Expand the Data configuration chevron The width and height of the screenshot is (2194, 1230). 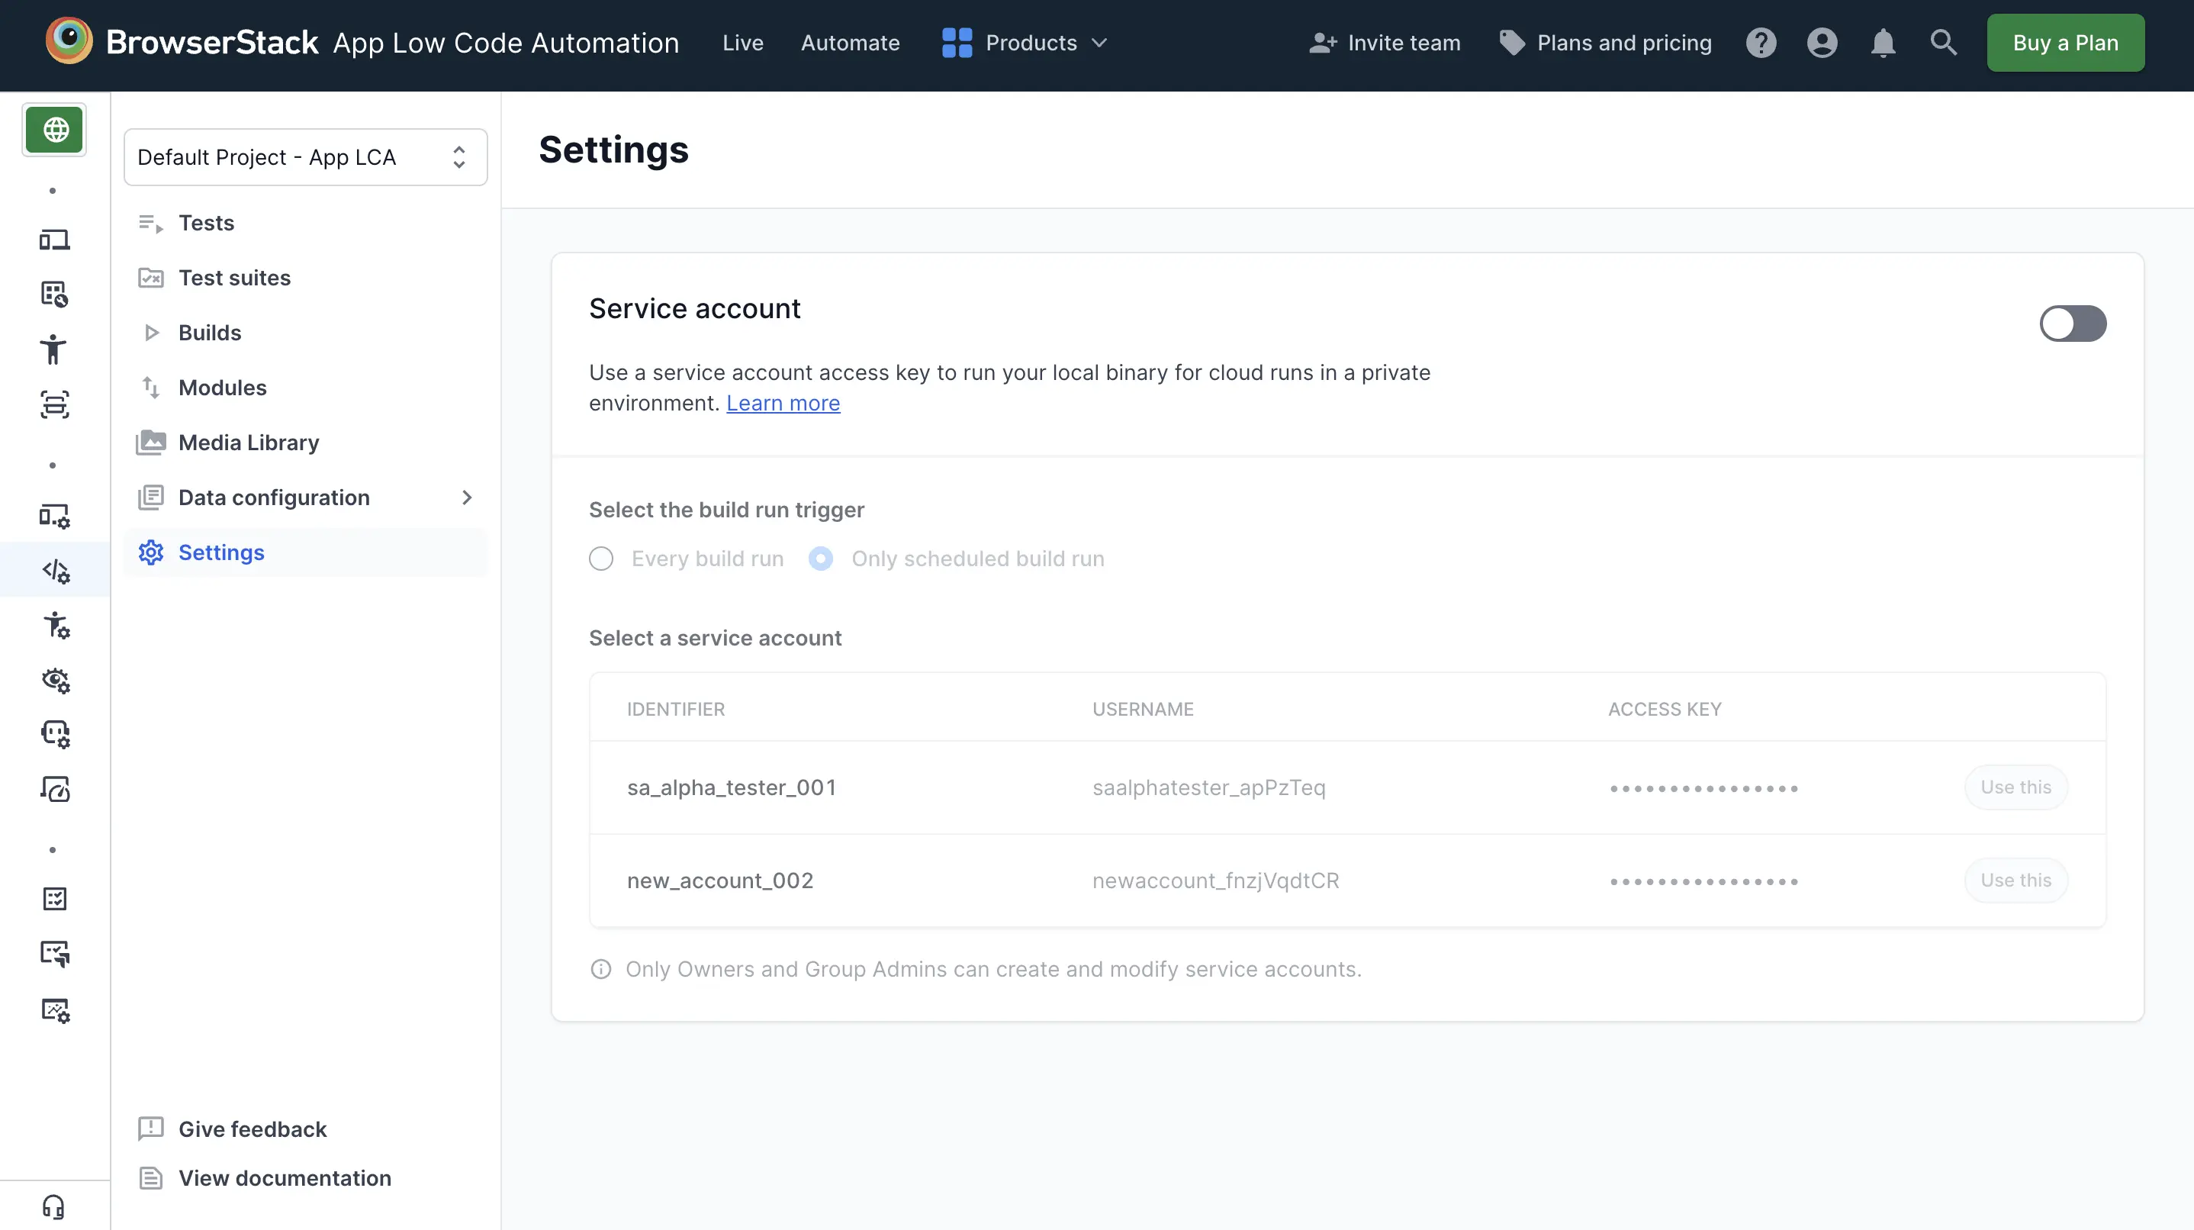pos(466,497)
